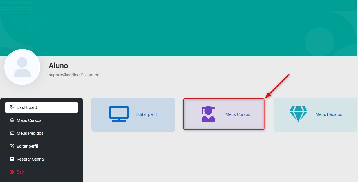Click the Dashboard grid icon in sidebar
The width and height of the screenshot is (358, 182).
pyautogui.click(x=12, y=107)
